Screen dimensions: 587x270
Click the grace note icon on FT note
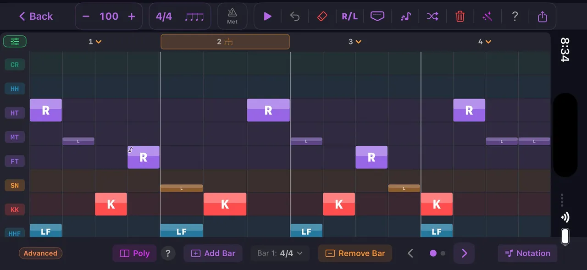pyautogui.click(x=131, y=149)
